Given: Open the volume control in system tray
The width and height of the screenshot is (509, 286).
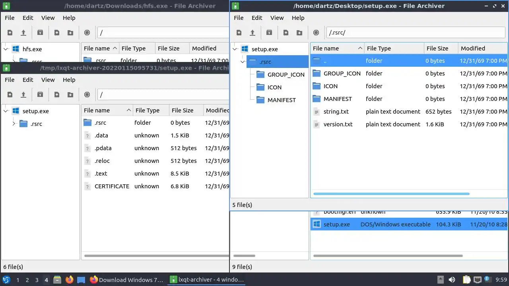Looking at the screenshot, I should (452, 280).
